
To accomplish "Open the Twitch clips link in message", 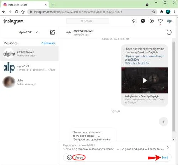I will tap(145, 60).
